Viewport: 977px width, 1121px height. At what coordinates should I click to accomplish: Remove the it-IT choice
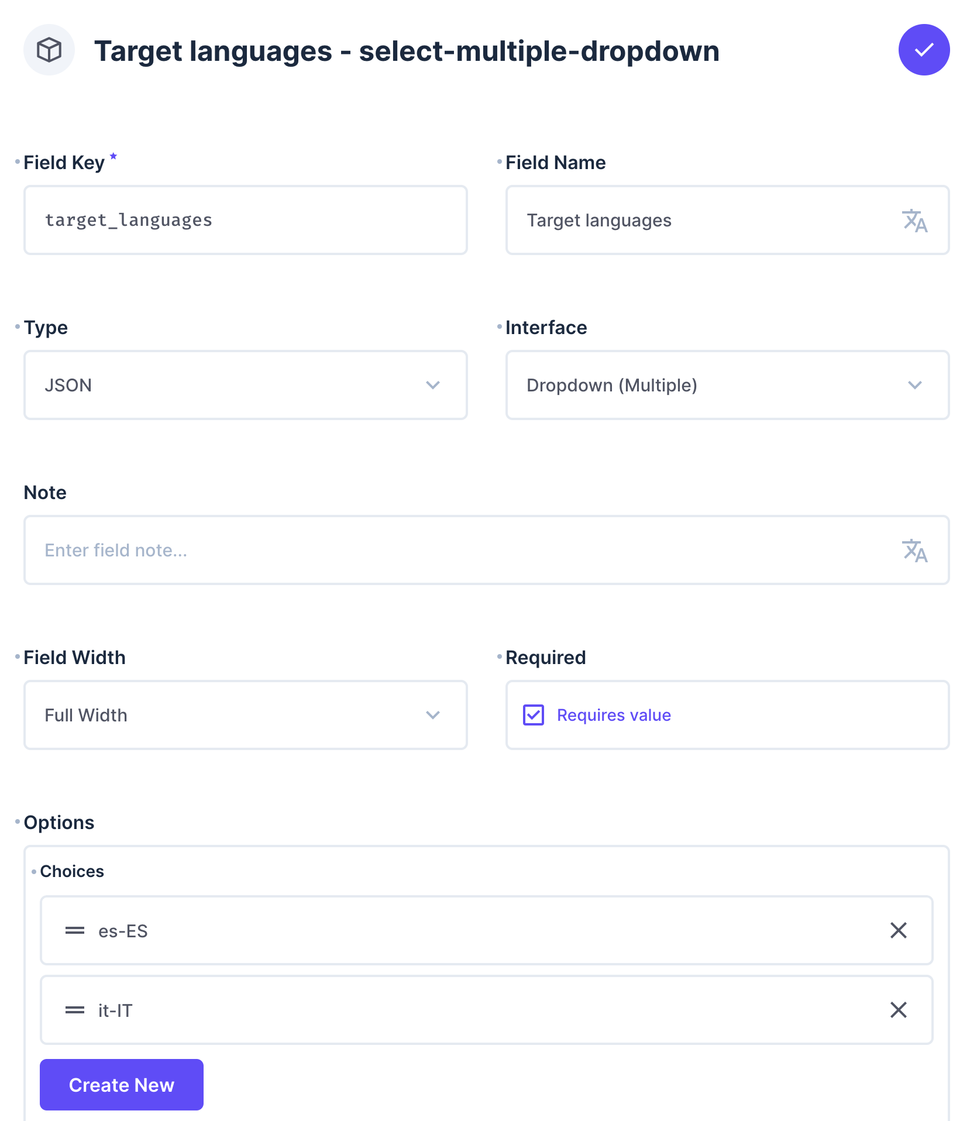pos(899,1010)
